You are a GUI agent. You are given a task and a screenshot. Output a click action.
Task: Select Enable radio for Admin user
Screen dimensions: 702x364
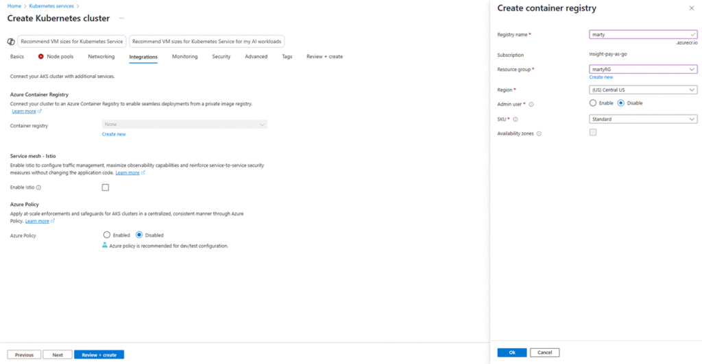point(593,103)
